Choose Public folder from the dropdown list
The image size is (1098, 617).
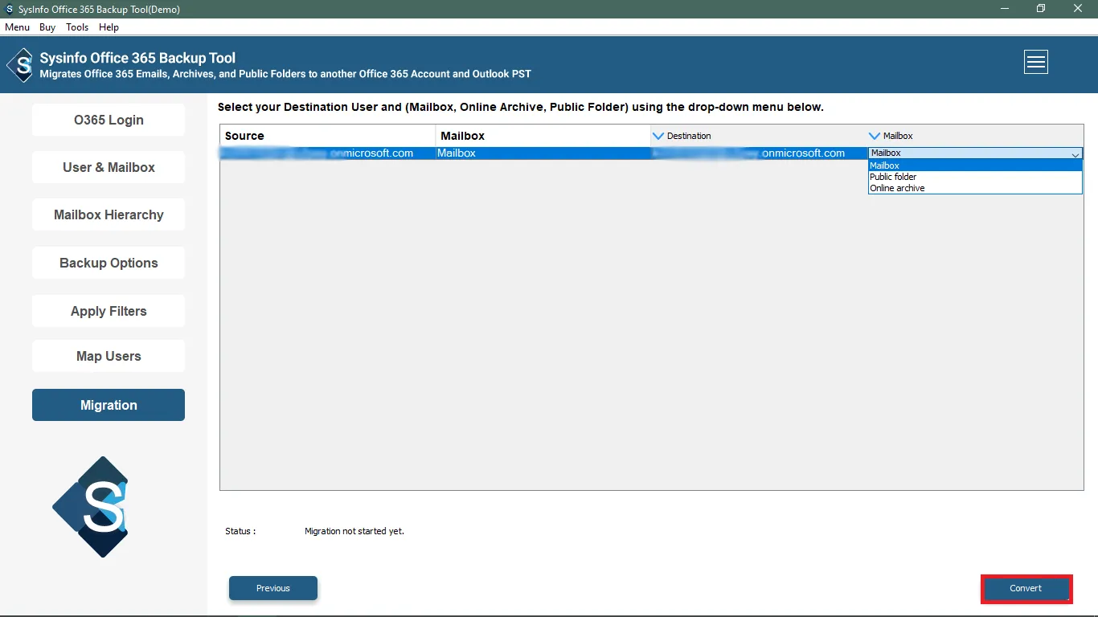tap(975, 177)
